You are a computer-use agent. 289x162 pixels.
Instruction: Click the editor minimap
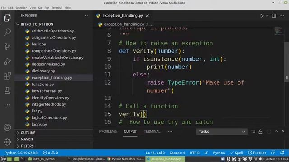pyautogui.click(x=278, y=31)
